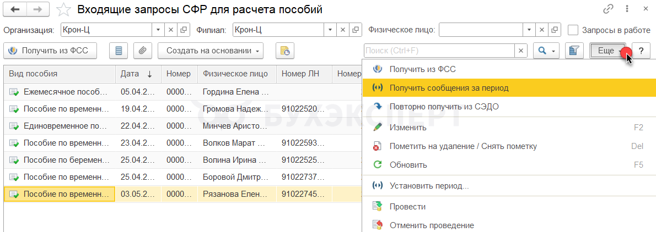Open the Организация value in a new form
Screen dimensions: 656x232
pyautogui.click(x=183, y=30)
